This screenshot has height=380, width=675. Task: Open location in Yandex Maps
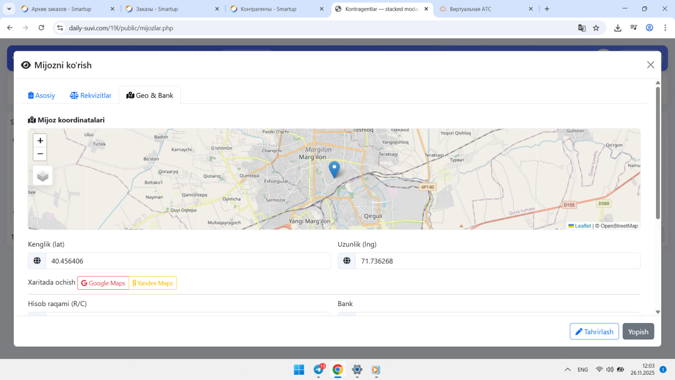click(x=153, y=283)
